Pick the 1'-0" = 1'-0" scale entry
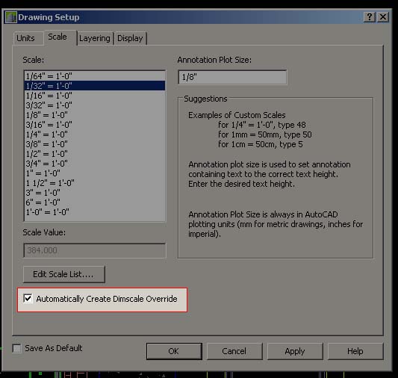The image size is (398, 378). point(95,212)
